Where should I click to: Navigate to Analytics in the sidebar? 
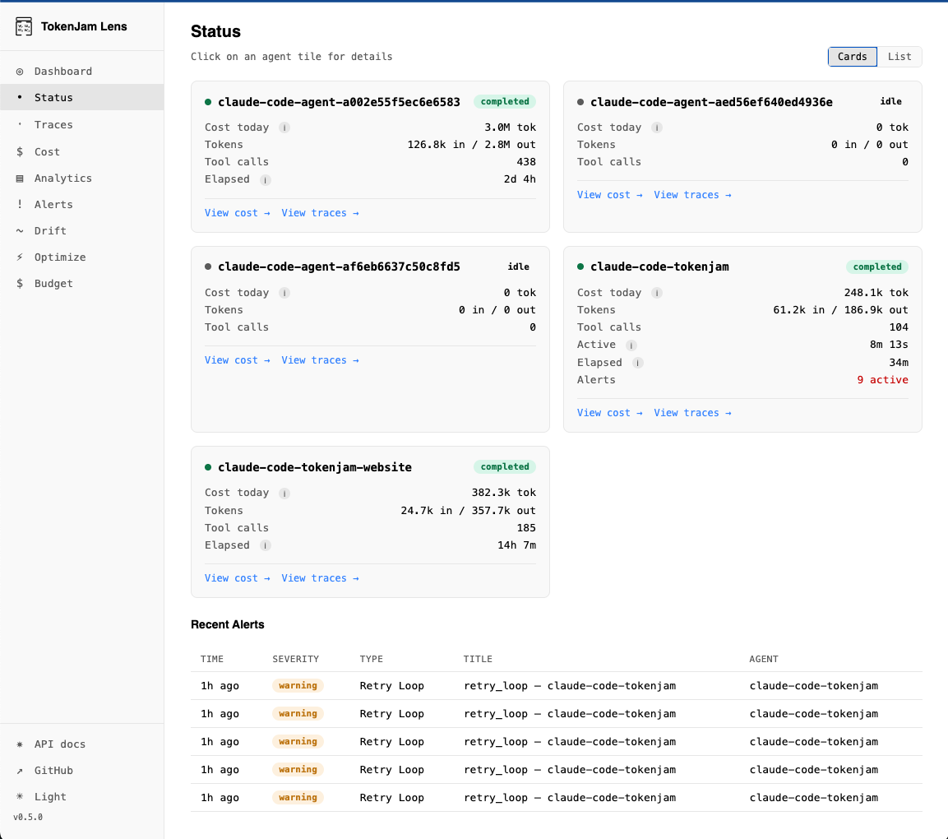coord(81,178)
